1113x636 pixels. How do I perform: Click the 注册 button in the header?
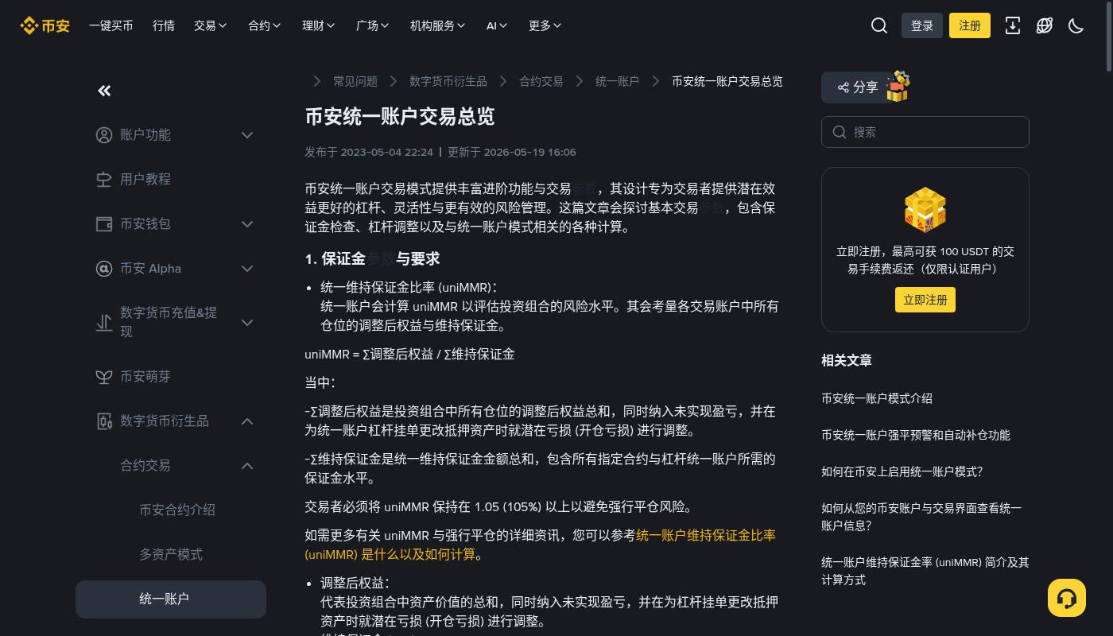[x=970, y=25]
